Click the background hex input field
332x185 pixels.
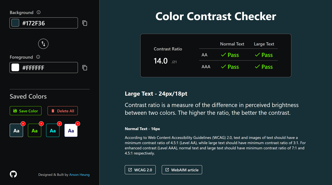pyautogui.click(x=48, y=23)
